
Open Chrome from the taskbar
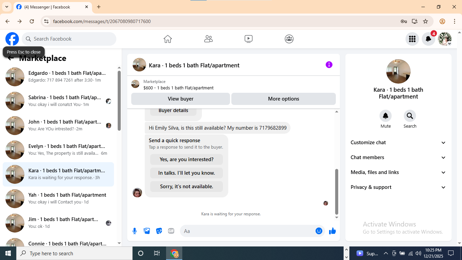[x=175, y=253]
